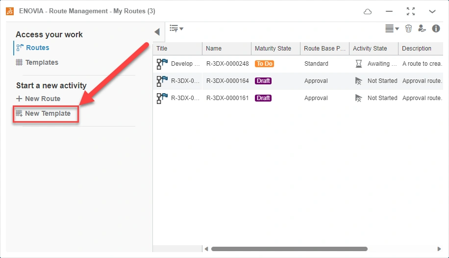The image size is (449, 258).
Task: Start a New Route
Action: [x=43, y=99]
